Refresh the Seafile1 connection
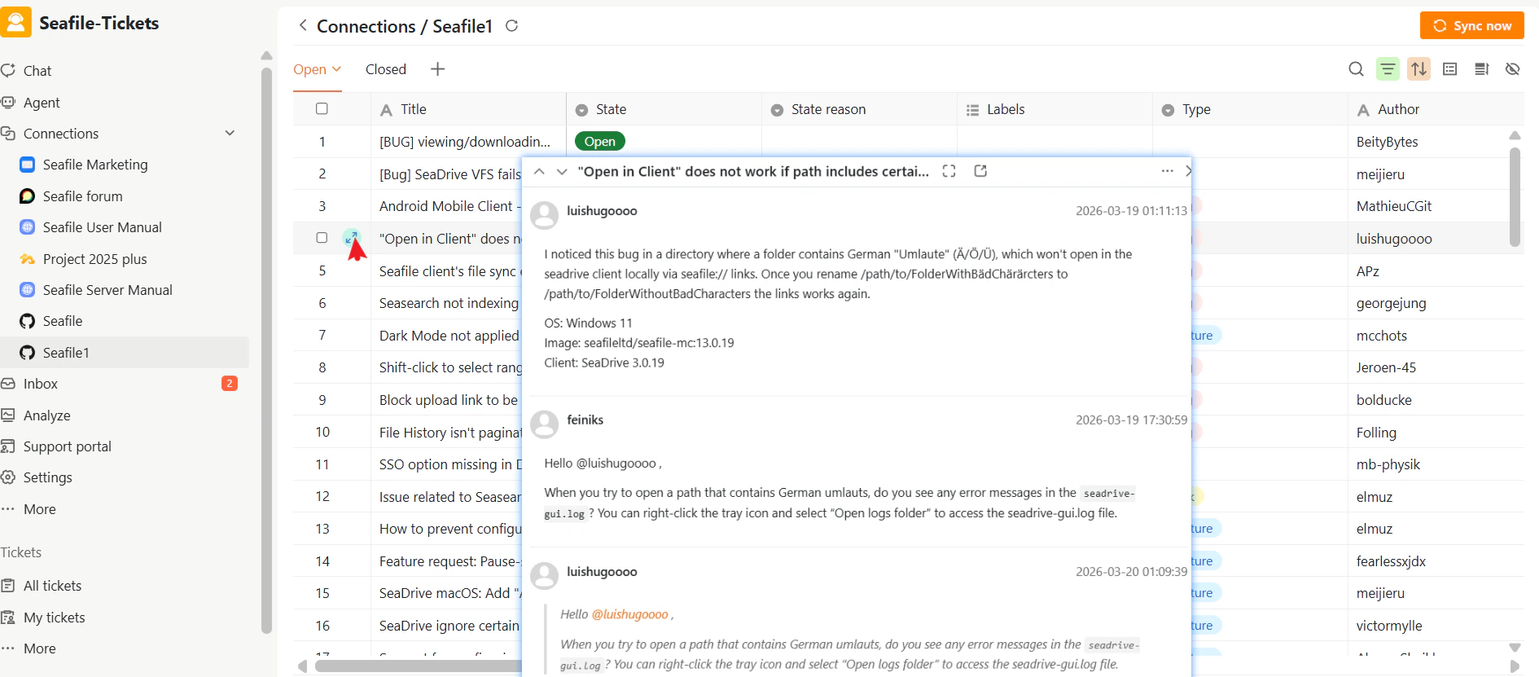1539x677 pixels. point(511,25)
